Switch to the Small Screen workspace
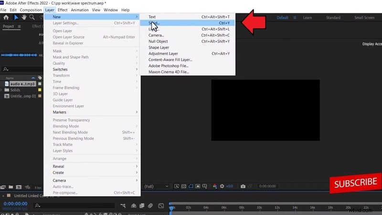382x215 pixels. tap(364, 18)
